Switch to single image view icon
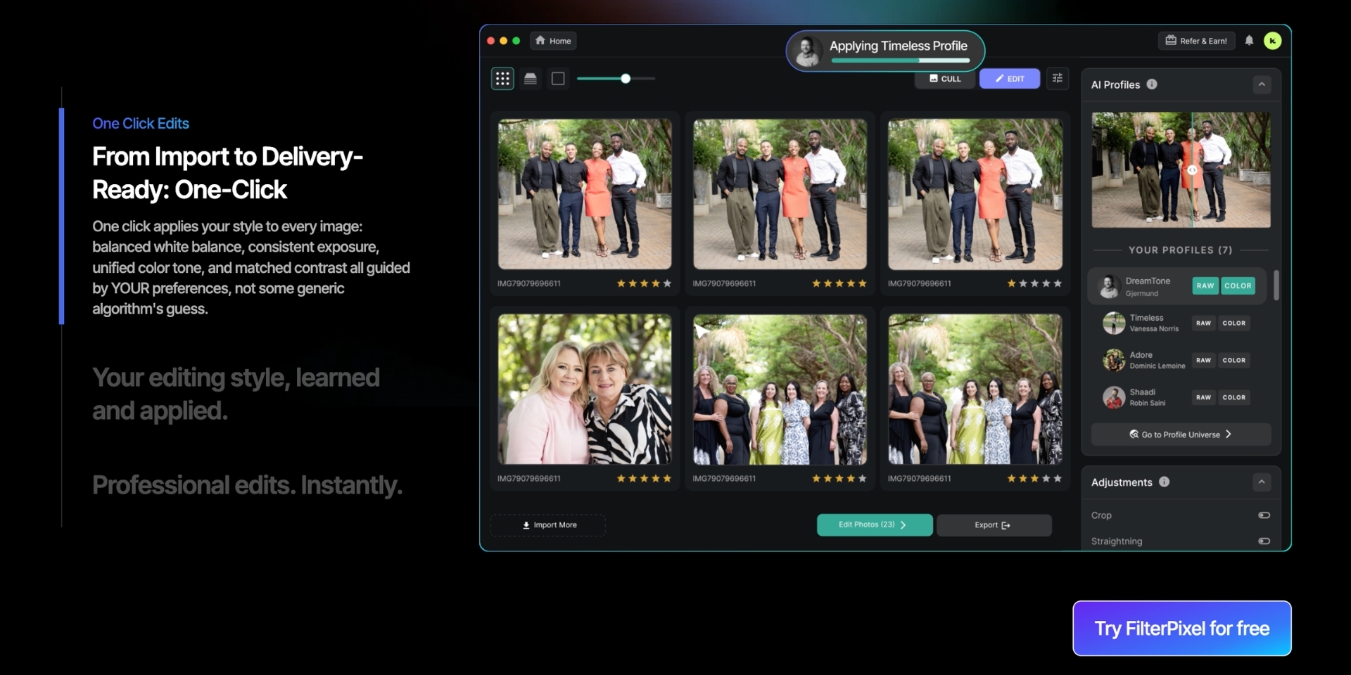This screenshot has width=1351, height=675. 558,79
